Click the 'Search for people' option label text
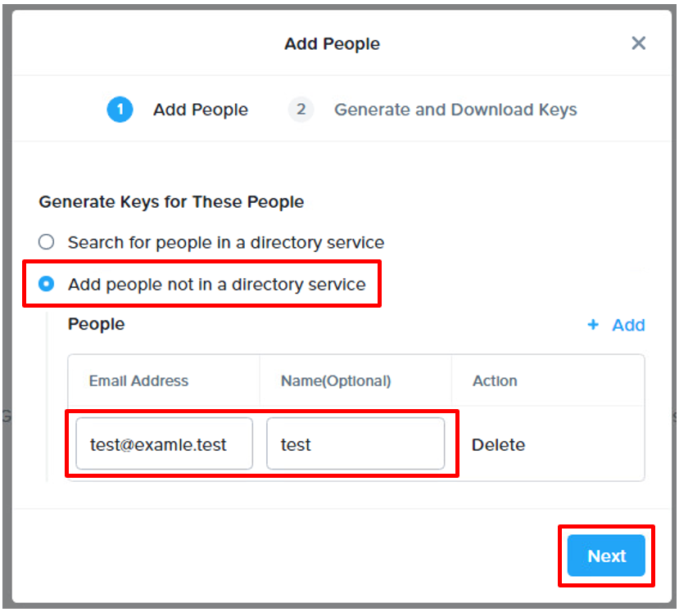This screenshot has height=612, width=679. 226,243
